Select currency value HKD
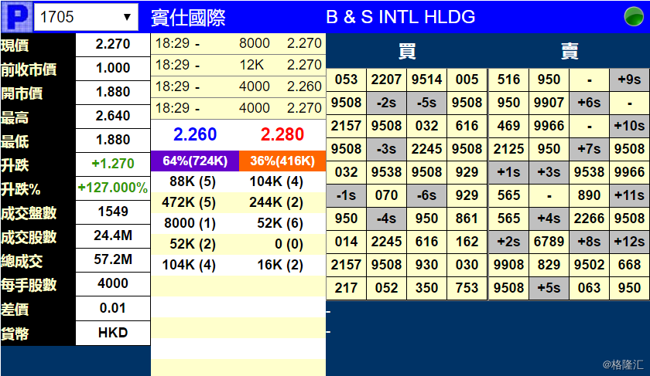This screenshot has height=376, width=650. point(113,333)
